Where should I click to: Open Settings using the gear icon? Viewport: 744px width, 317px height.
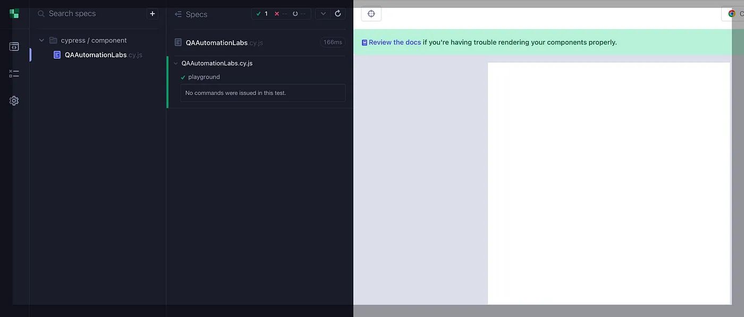tap(13, 100)
